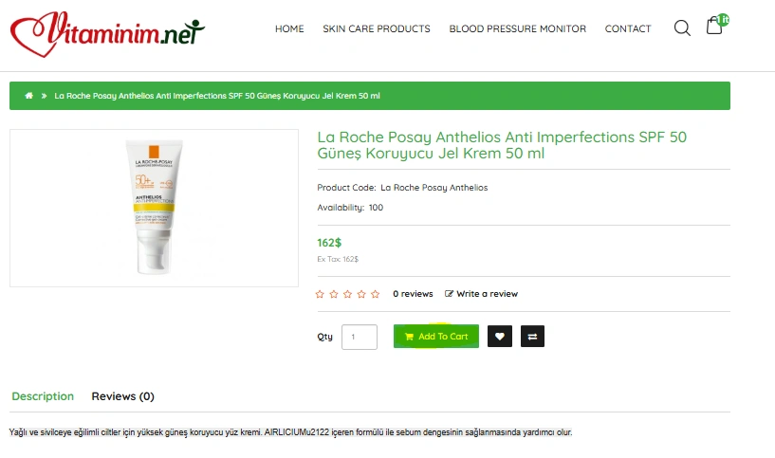775x458 pixels.
Task: Click the green cart item count badge
Action: point(723,20)
